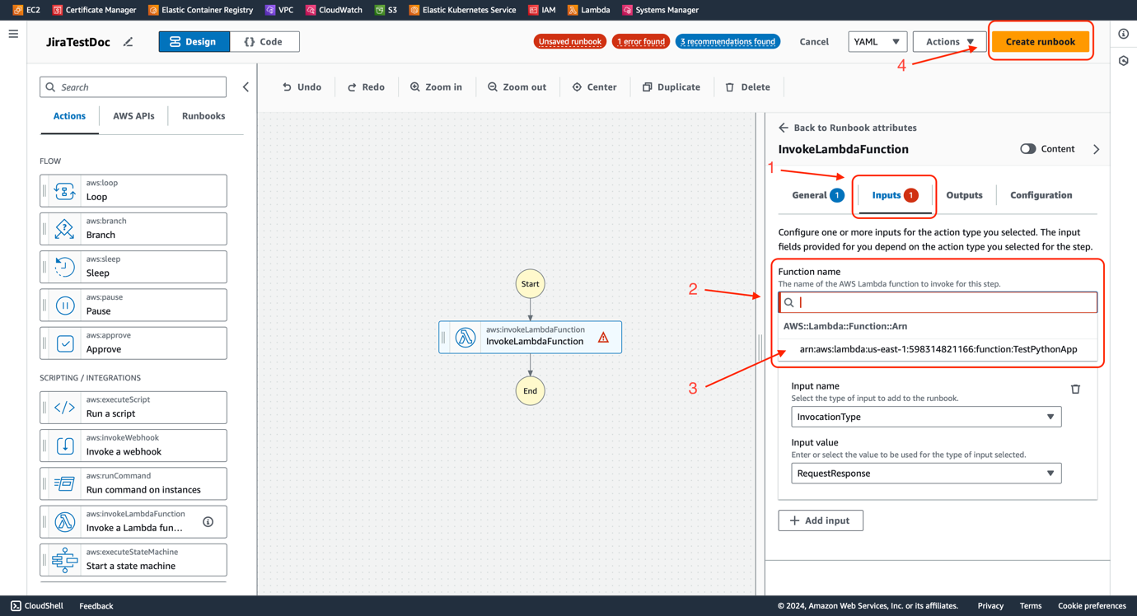This screenshot has height=616, width=1137.
Task: Open IAM service shortcut
Action: 542,10
